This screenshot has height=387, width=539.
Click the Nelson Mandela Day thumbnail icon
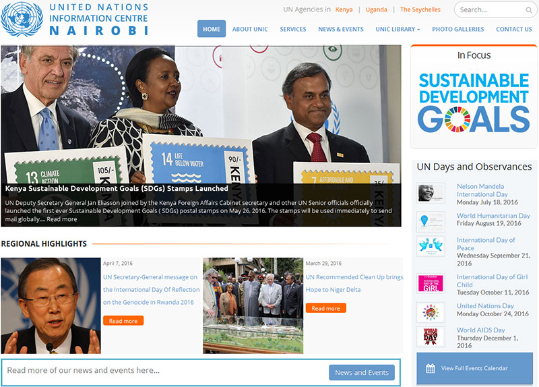coord(430,193)
